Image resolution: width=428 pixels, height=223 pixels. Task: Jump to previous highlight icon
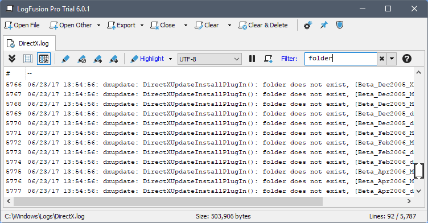(x=97, y=59)
